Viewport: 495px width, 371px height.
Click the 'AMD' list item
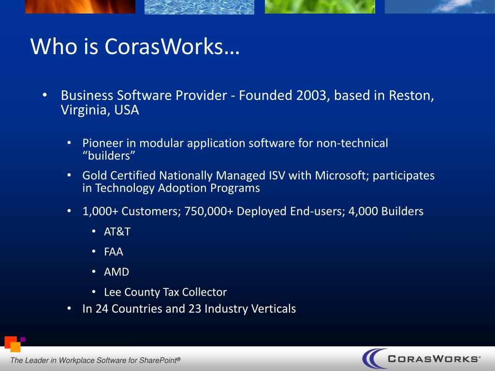(116, 272)
